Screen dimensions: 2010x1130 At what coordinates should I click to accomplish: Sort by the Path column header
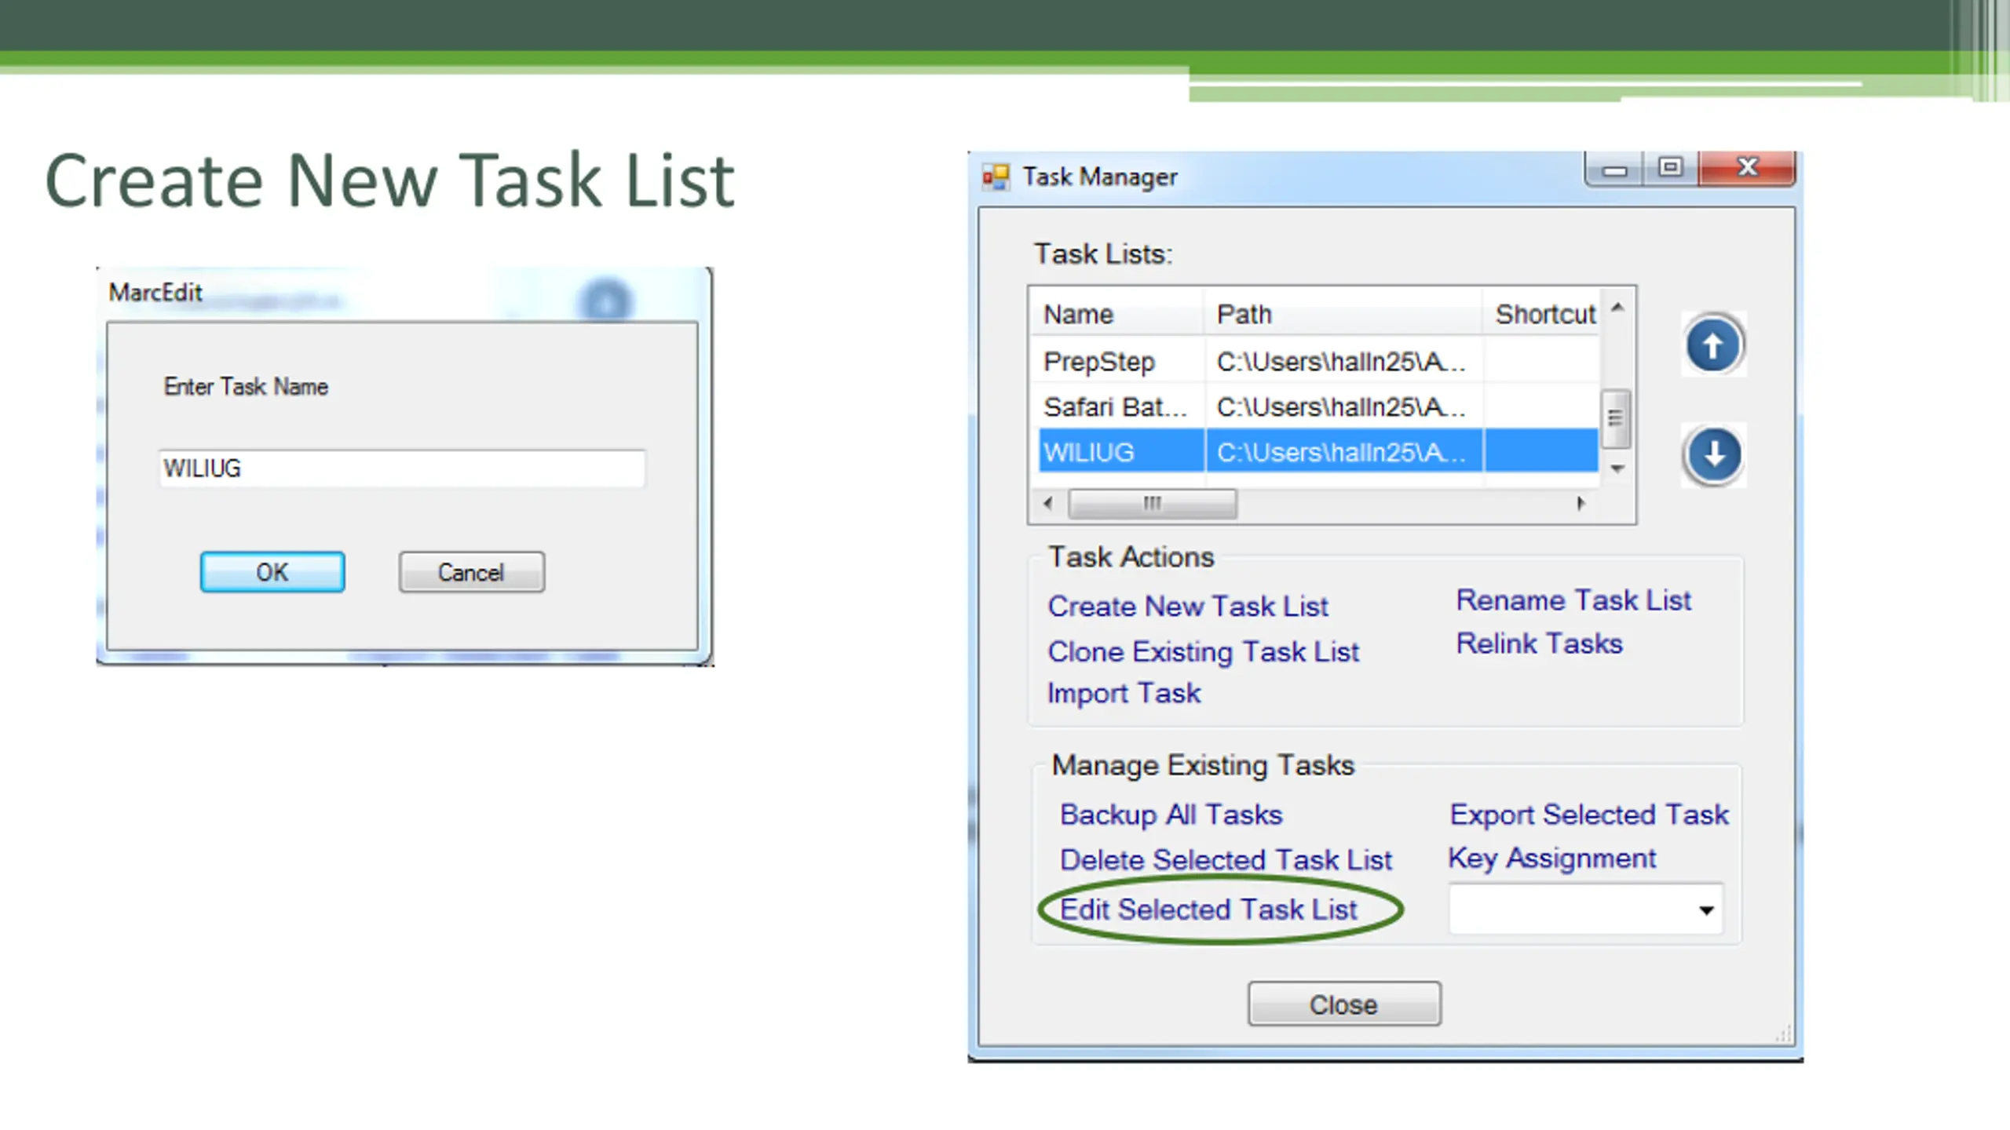coord(1343,314)
